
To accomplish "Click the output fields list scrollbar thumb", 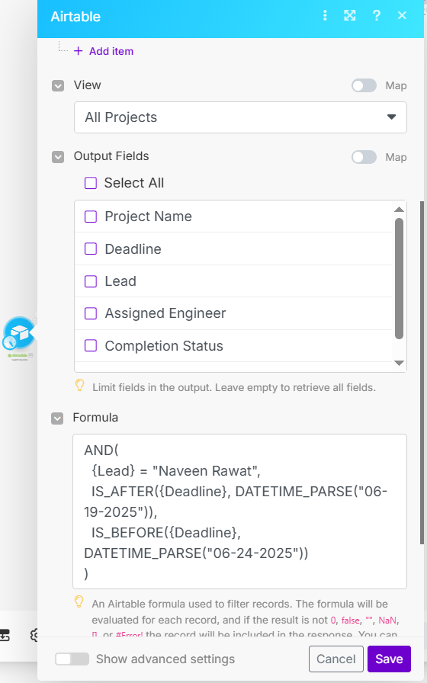I will point(399,278).
